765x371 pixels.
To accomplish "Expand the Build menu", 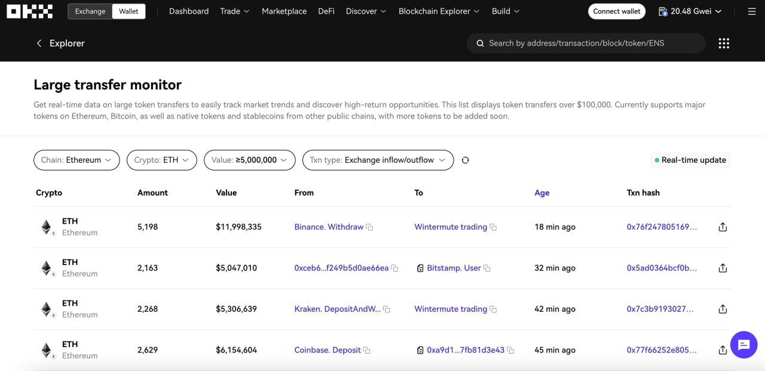I will point(506,11).
